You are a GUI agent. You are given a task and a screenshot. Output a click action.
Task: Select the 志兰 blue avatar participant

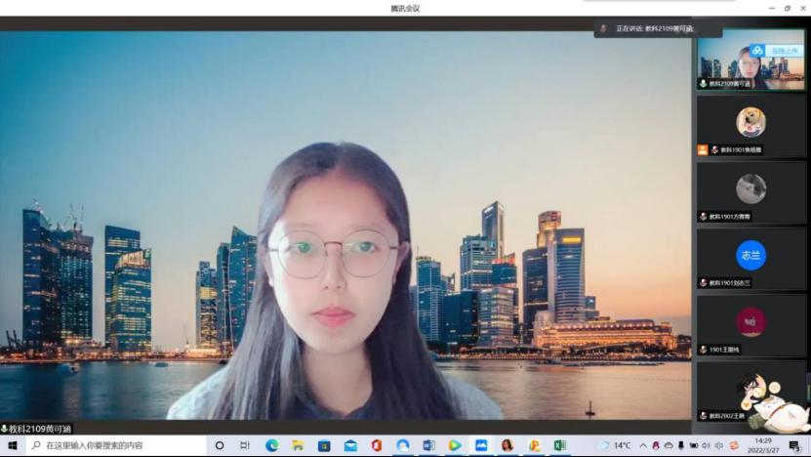750,254
